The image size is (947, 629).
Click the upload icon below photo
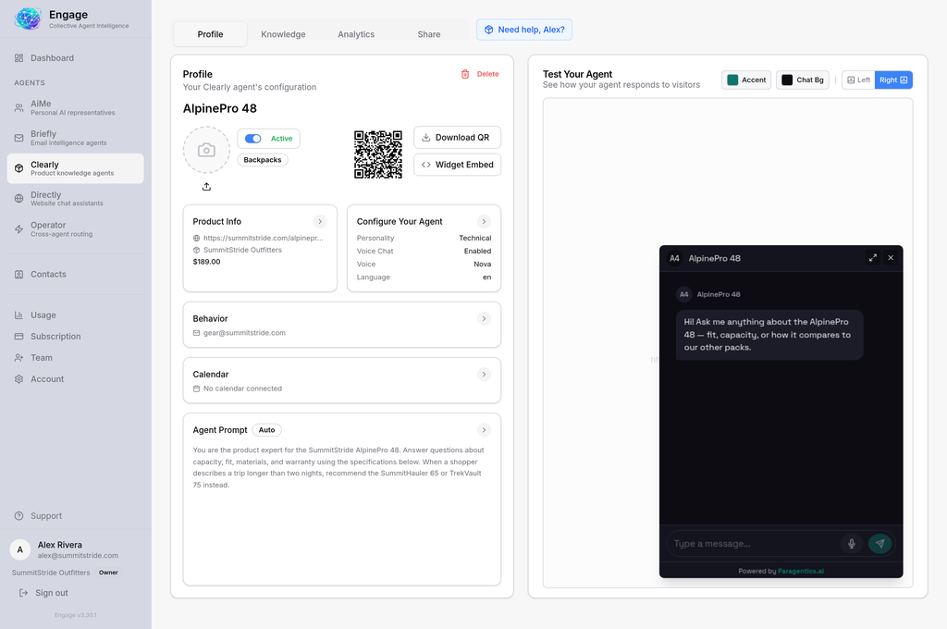coord(206,187)
